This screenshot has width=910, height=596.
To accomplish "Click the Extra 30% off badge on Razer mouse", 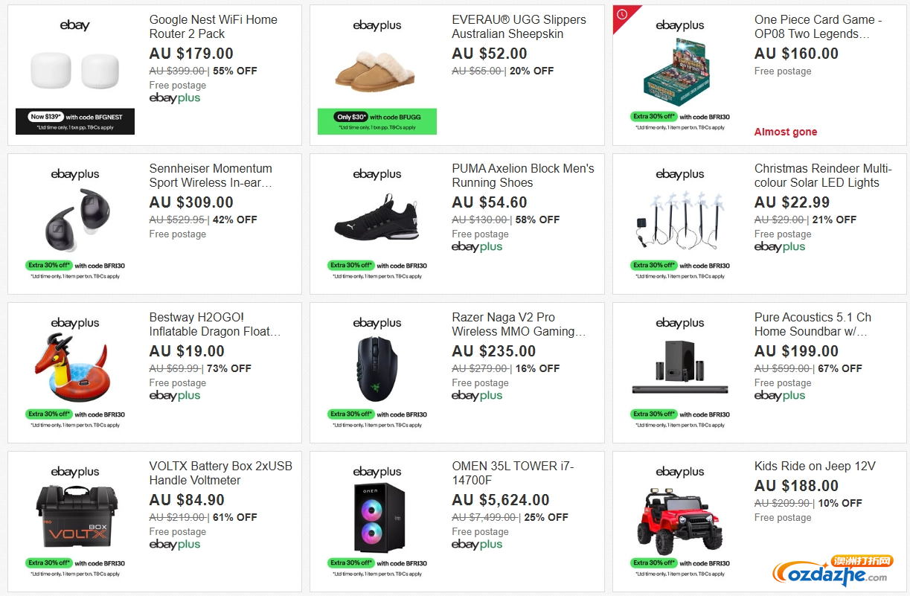I will click(350, 414).
